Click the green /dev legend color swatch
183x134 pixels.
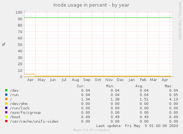click(x=6, y=90)
